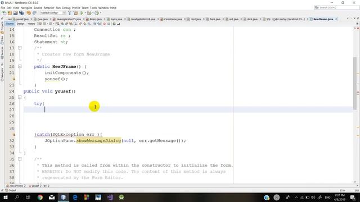Collapse the Javadoc comment fold at line 17
The width and height of the screenshot is (360, 202).
[x=20, y=48]
